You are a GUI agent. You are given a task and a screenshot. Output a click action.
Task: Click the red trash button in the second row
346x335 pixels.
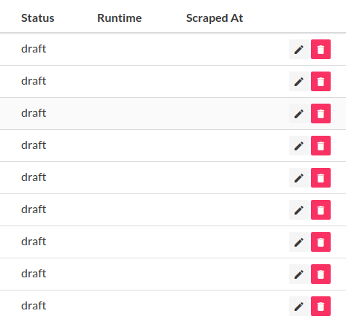[320, 82]
